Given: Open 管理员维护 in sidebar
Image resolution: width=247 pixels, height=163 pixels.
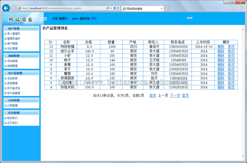Looking at the screenshot, I should 13,39.
